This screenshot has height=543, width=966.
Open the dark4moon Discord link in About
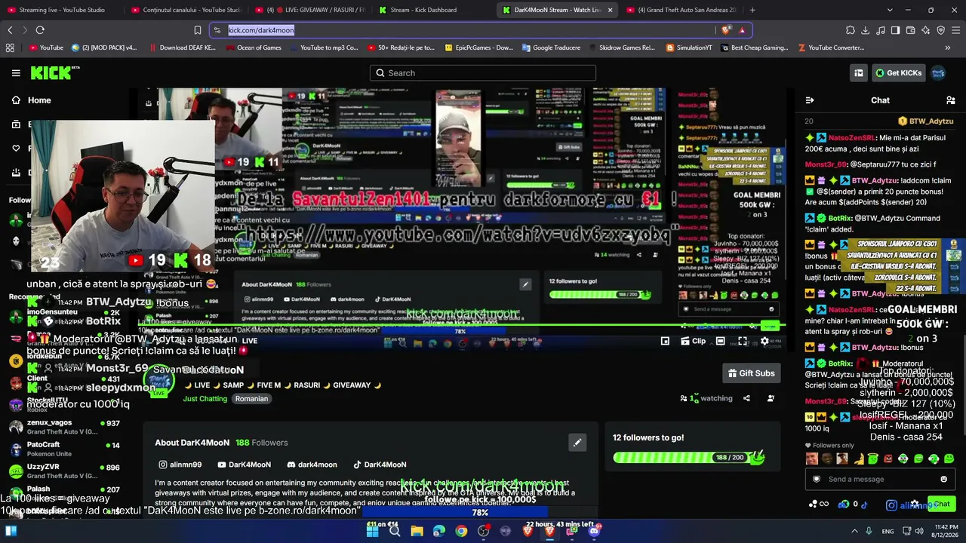click(312, 465)
